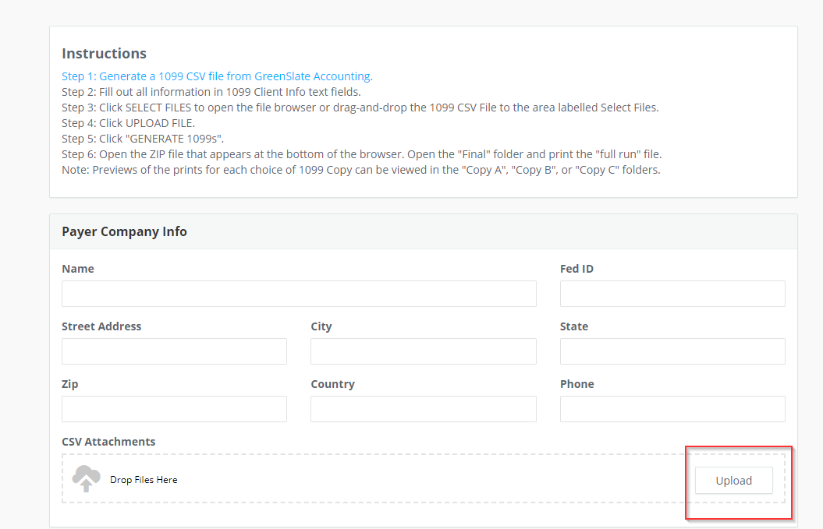Click the Country label

(333, 384)
